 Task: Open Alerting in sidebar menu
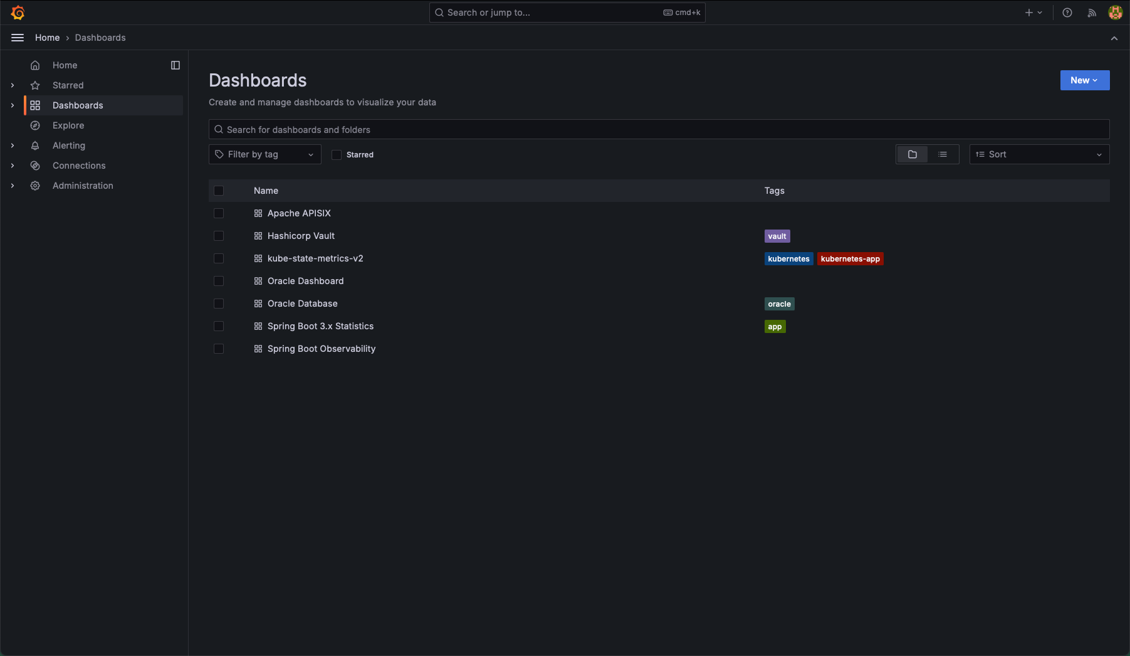(x=69, y=145)
